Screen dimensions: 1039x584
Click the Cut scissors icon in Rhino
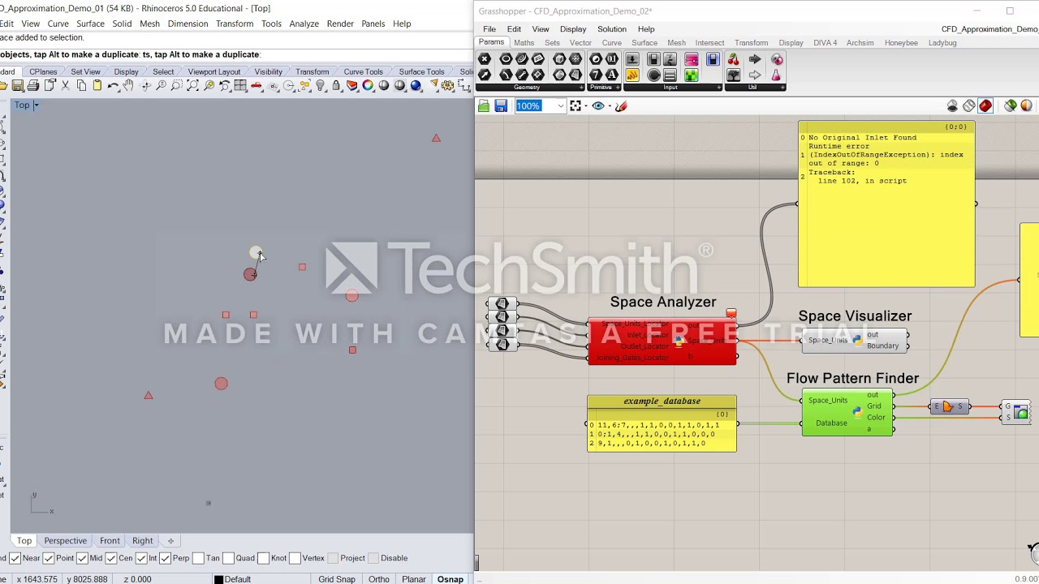pos(65,85)
